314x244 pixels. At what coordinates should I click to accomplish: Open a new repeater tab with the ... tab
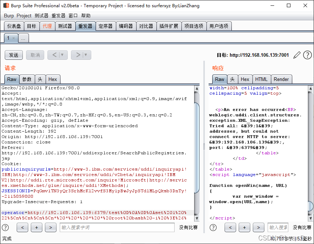tap(24, 38)
